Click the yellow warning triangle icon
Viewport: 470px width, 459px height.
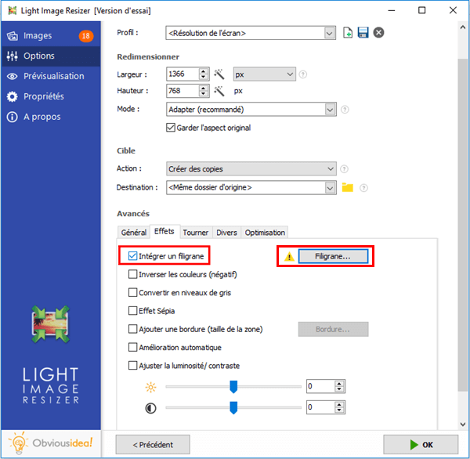pyautogui.click(x=289, y=256)
